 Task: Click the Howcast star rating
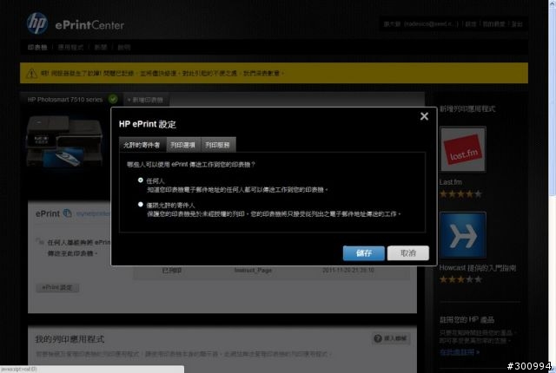pos(460,279)
